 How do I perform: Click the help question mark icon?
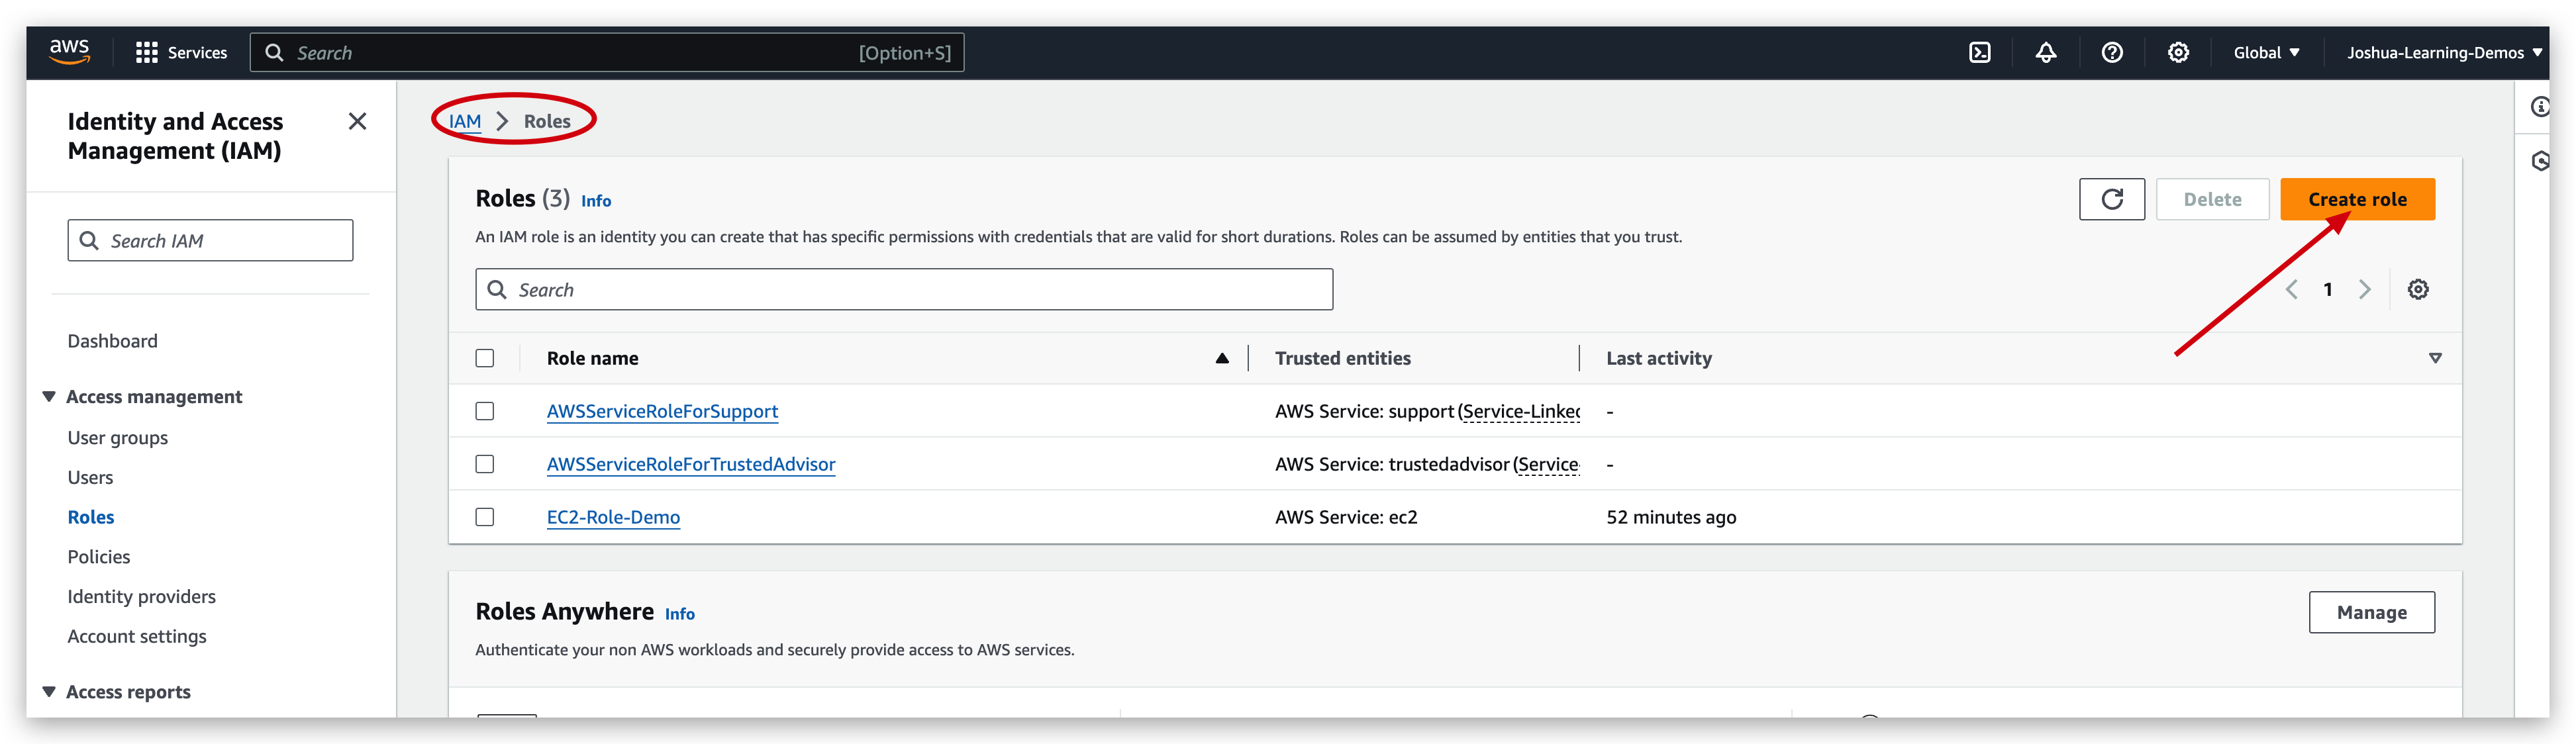pos(2111,53)
